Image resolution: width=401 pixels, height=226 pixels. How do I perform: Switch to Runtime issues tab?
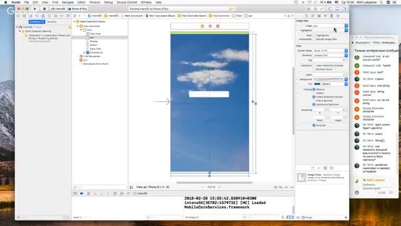click(52, 22)
